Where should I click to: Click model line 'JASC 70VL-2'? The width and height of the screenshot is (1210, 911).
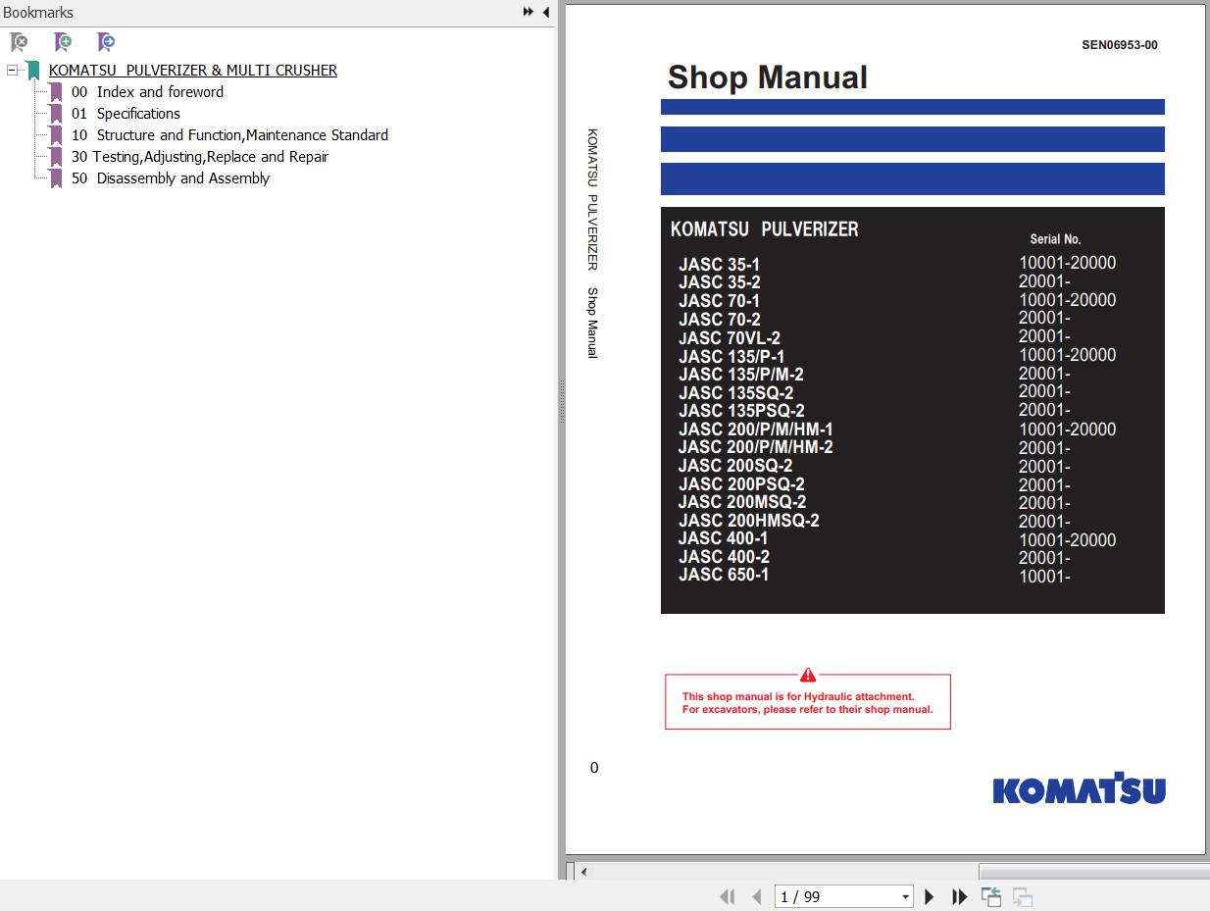click(x=730, y=338)
